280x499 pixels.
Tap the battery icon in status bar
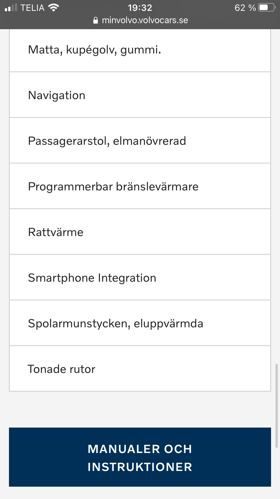[266, 7]
